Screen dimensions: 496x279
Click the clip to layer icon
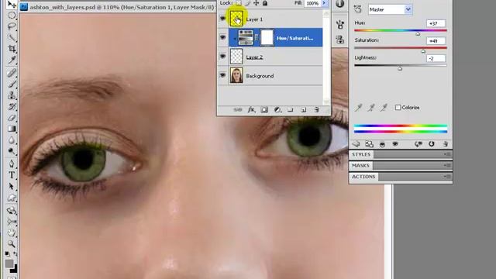(382, 144)
